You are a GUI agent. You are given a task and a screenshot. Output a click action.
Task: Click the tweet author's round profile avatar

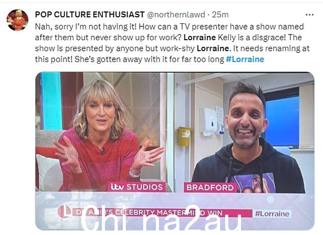coord(17,20)
